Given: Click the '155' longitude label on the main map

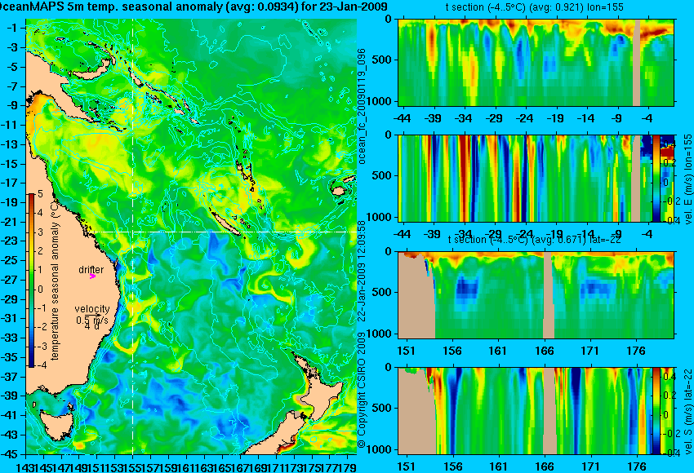Looking at the screenshot, I should 133,466.
